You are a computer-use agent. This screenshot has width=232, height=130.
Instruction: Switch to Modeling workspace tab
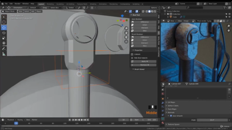pyautogui.click(x=50, y=4)
